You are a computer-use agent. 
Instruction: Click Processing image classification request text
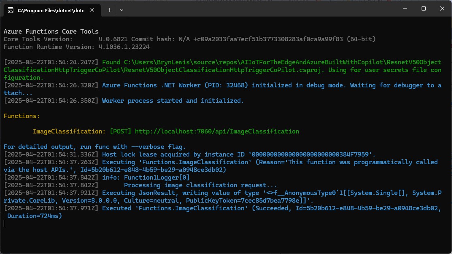click(200, 185)
